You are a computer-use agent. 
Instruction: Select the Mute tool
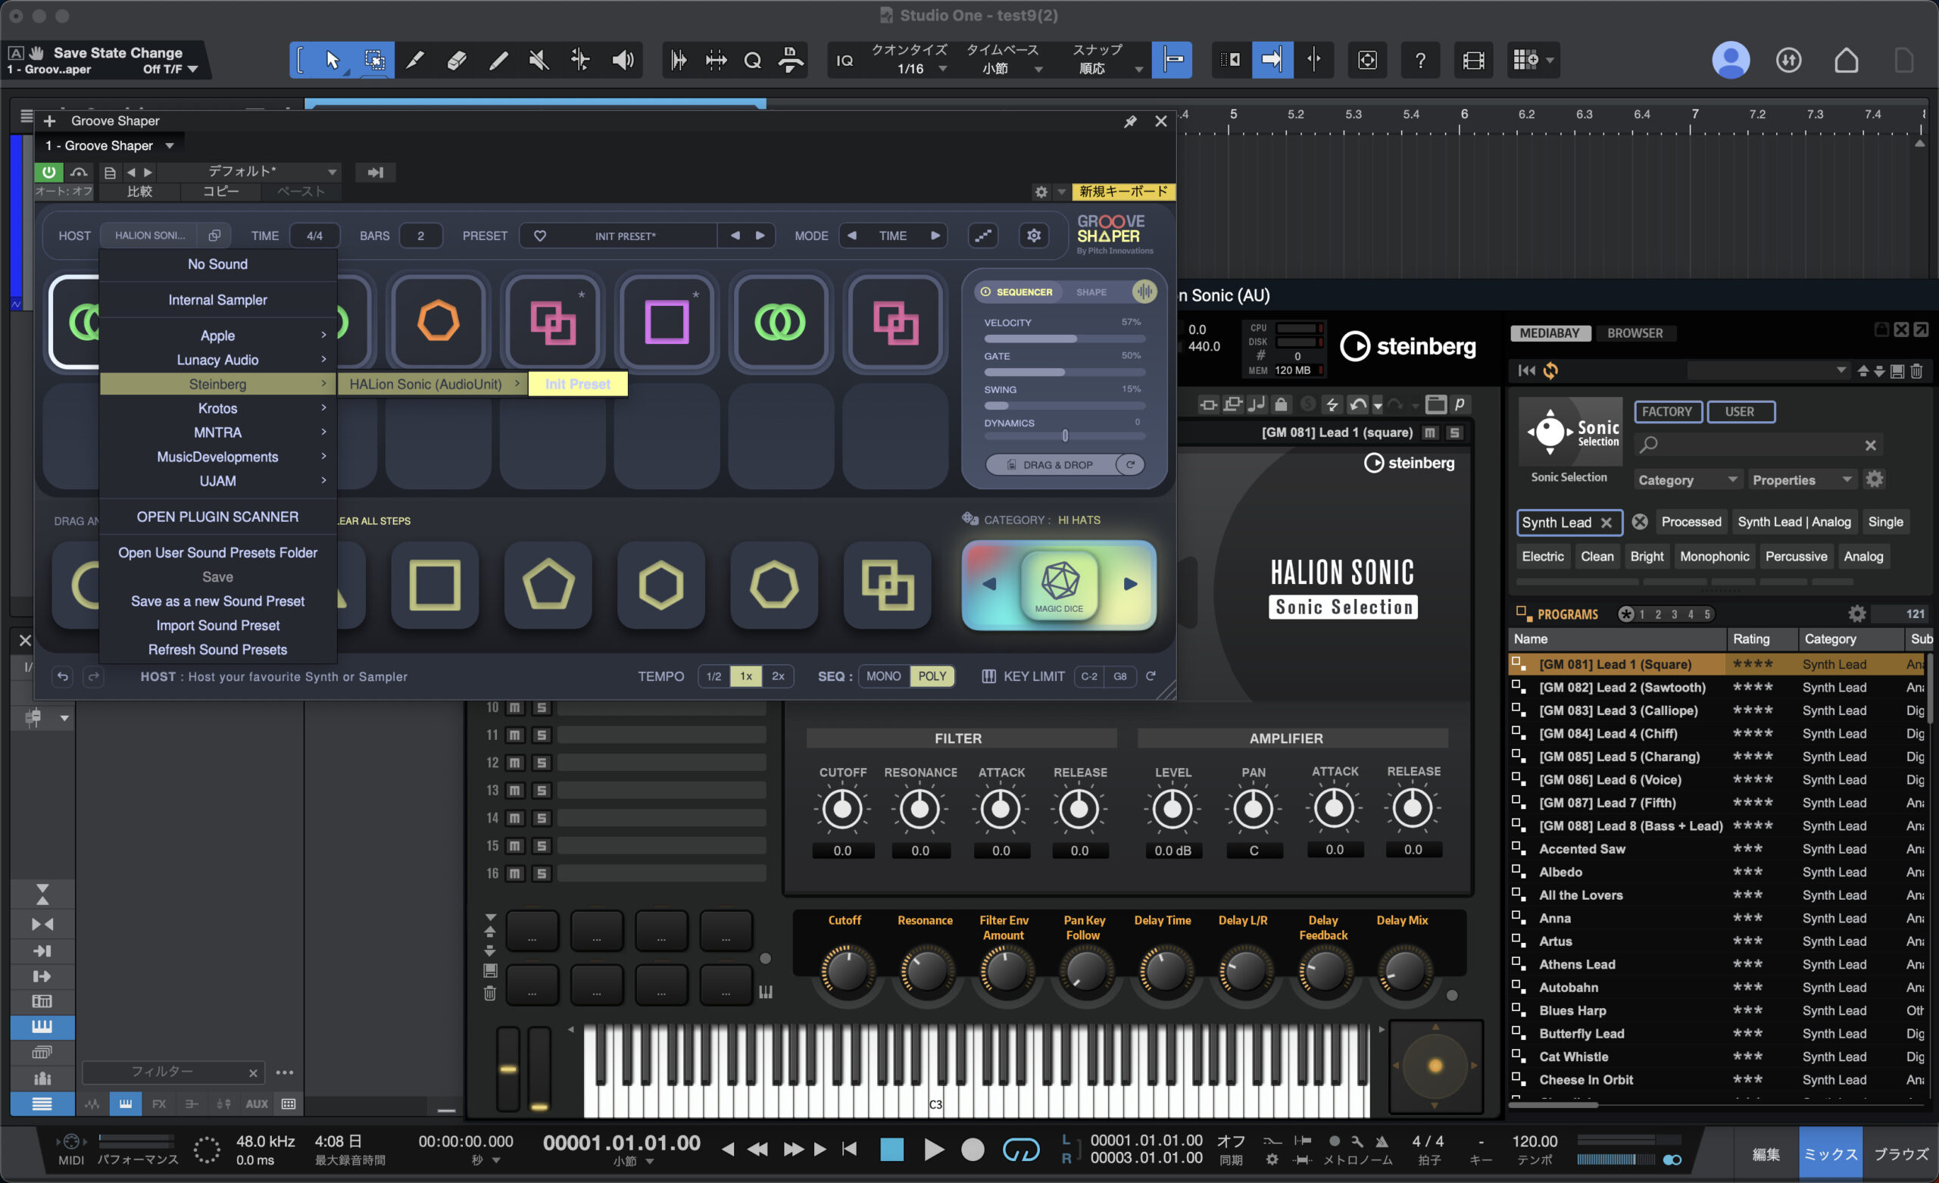tap(539, 60)
